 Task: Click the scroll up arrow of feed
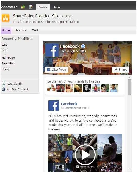coord(129,77)
